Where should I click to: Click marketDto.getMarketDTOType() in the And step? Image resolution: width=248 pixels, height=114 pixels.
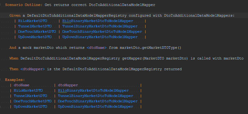click(x=151, y=48)
